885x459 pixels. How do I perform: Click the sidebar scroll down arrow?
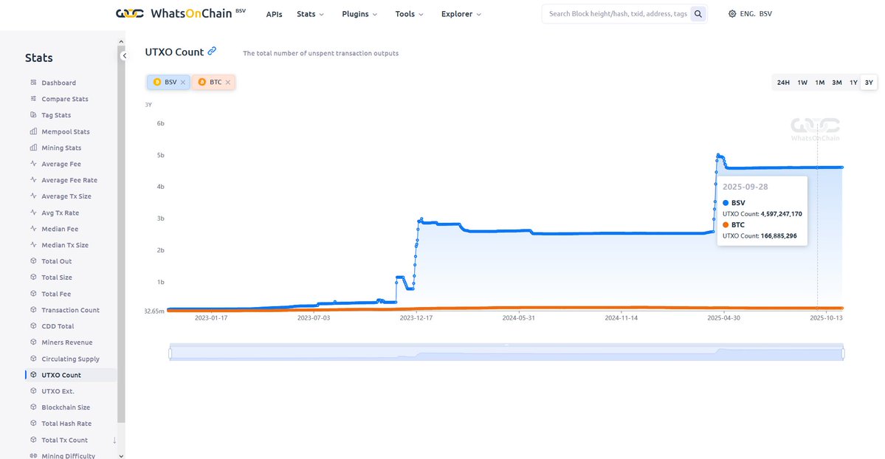pyautogui.click(x=121, y=455)
